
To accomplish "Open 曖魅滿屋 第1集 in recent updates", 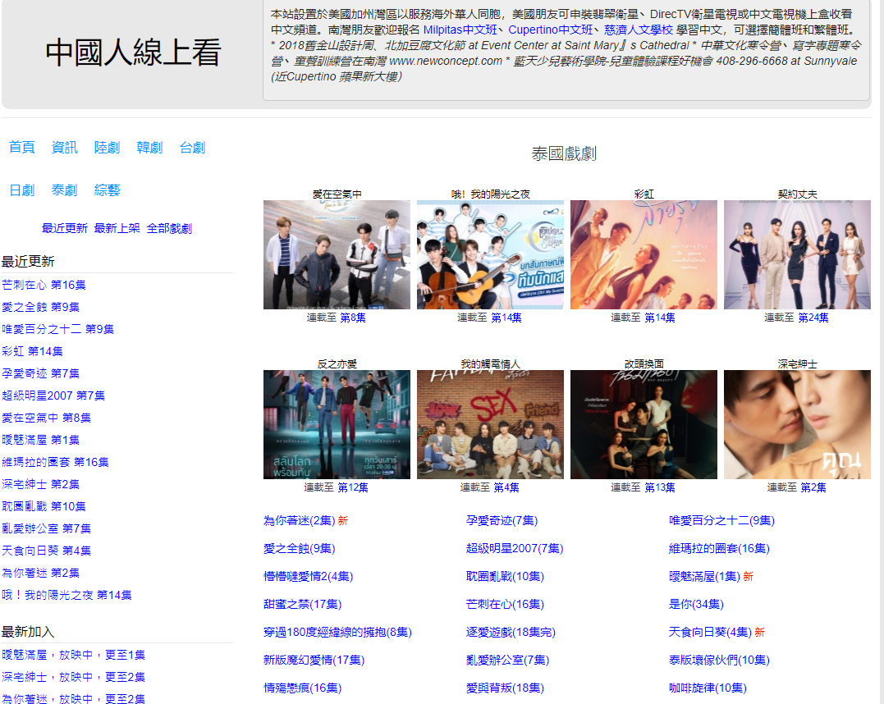I will click(40, 440).
